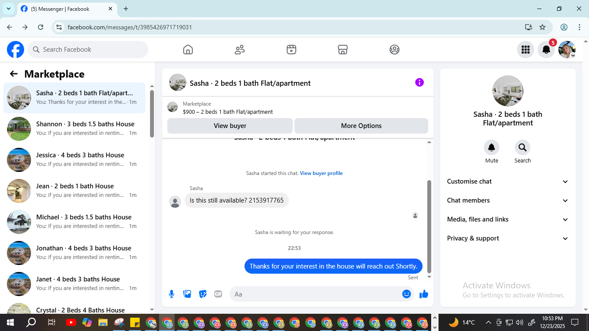Open a new browser tab

tap(126, 9)
